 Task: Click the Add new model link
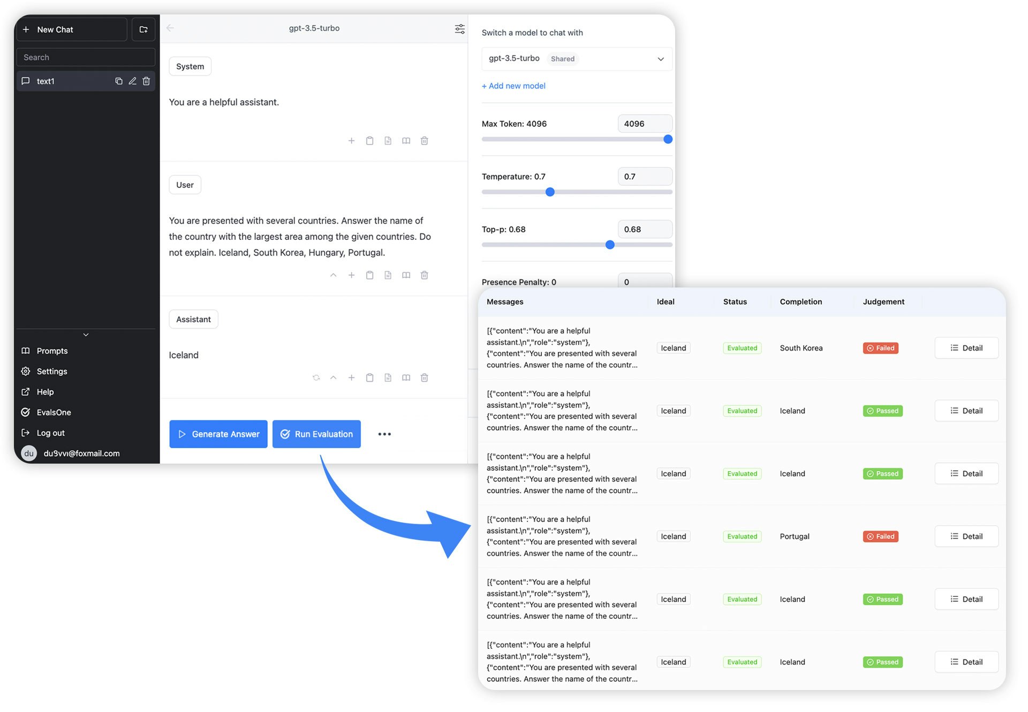click(513, 86)
